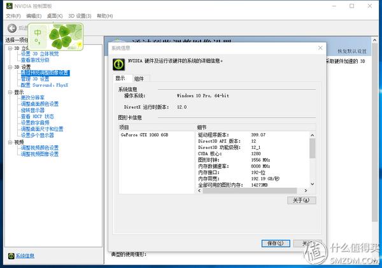Click the Direct3D 功能级别 row
This screenshot has height=268, width=382.
coord(252,148)
